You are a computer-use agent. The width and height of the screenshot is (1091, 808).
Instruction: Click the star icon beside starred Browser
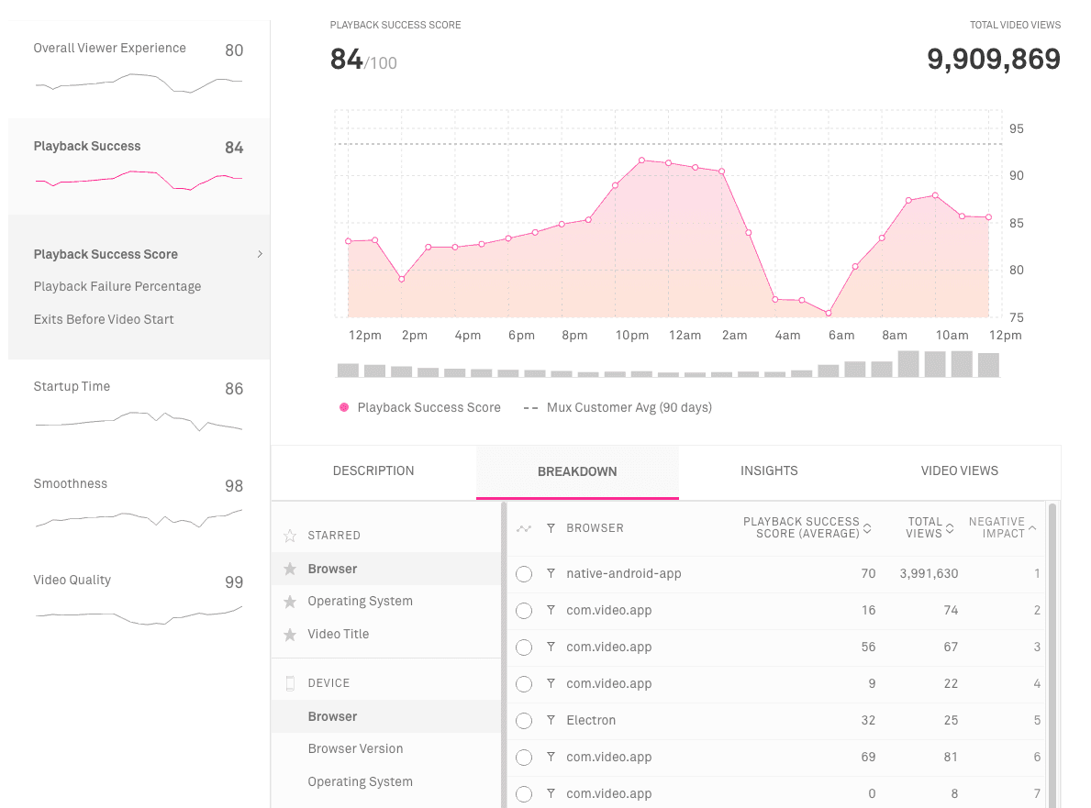pyautogui.click(x=290, y=570)
